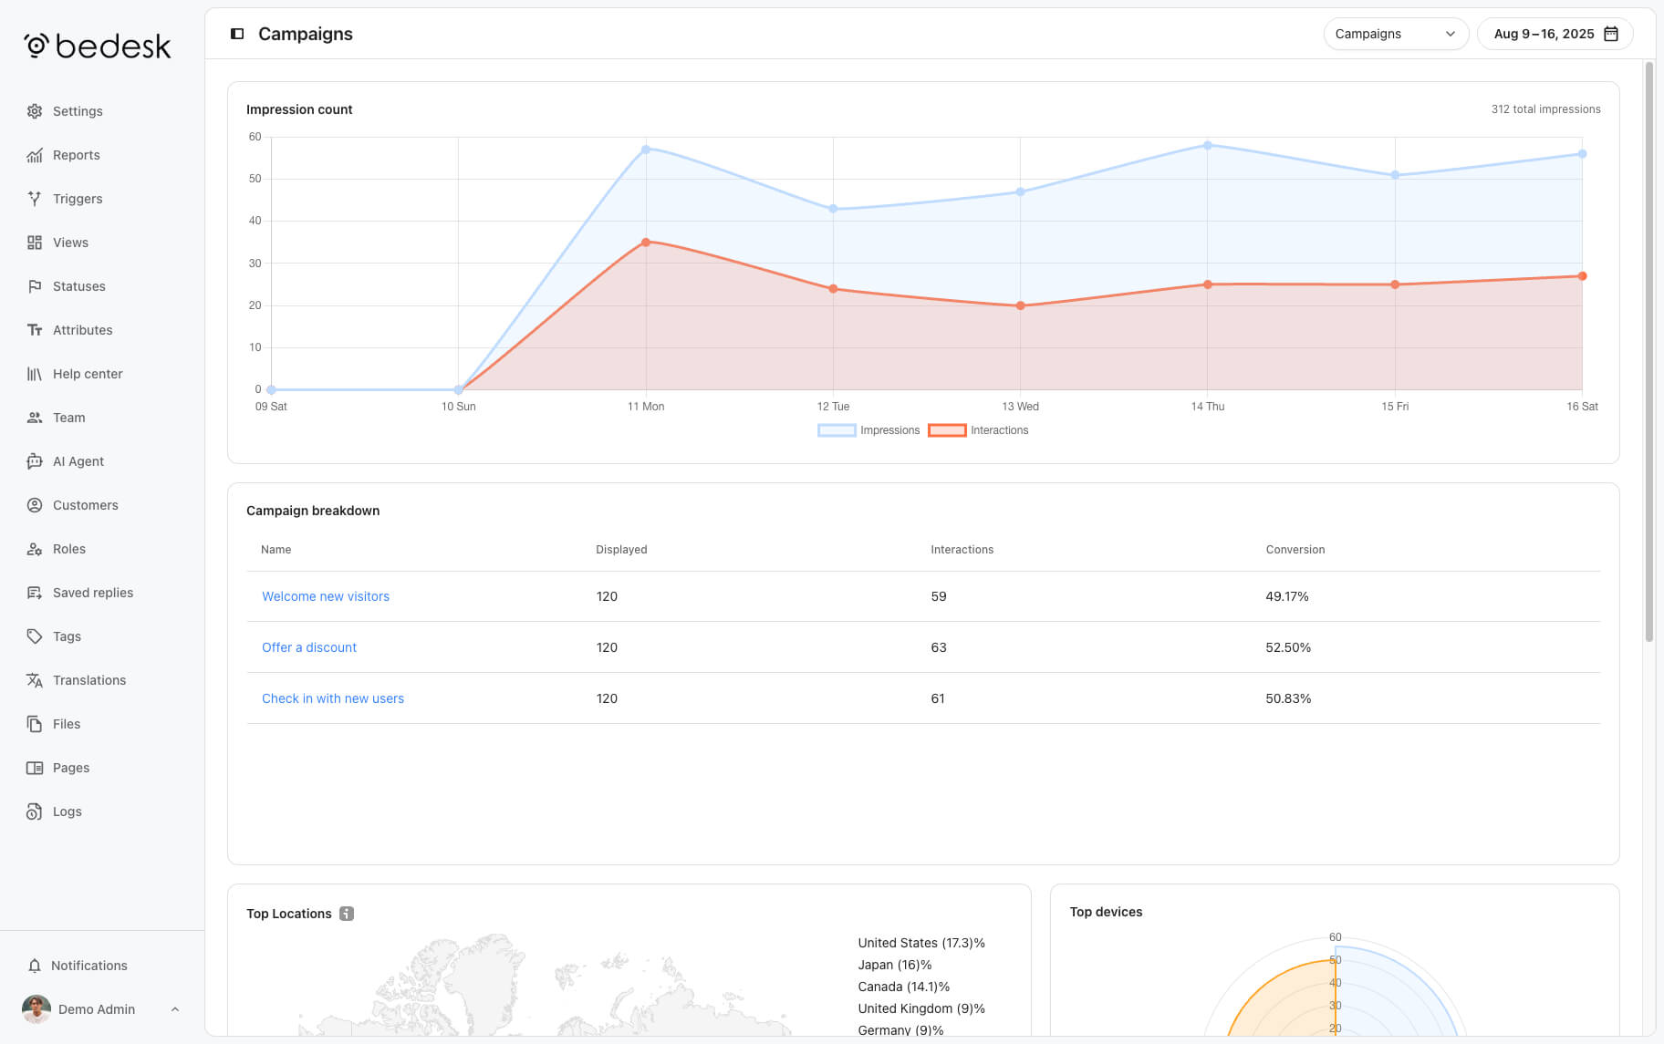Image resolution: width=1664 pixels, height=1044 pixels.
Task: Toggle the Interactions legend series
Action: (x=978, y=430)
